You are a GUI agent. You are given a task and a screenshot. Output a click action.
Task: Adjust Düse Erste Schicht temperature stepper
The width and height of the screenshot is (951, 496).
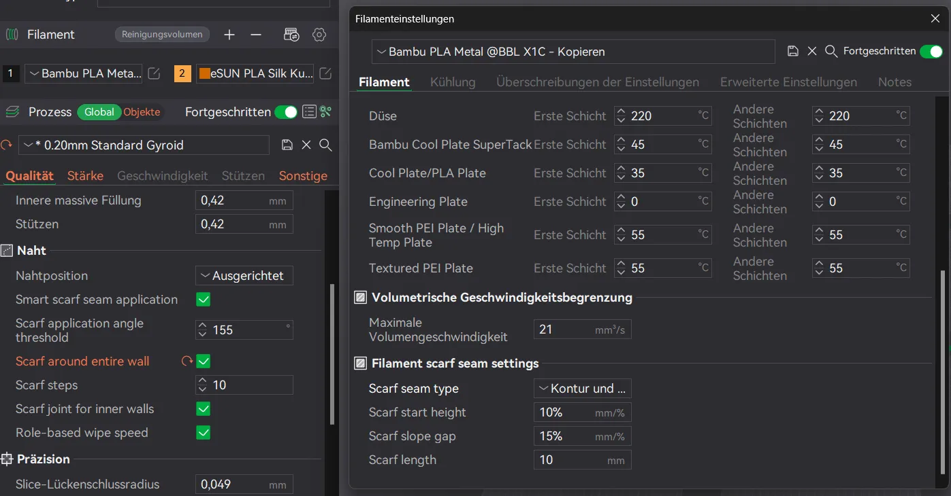point(621,116)
